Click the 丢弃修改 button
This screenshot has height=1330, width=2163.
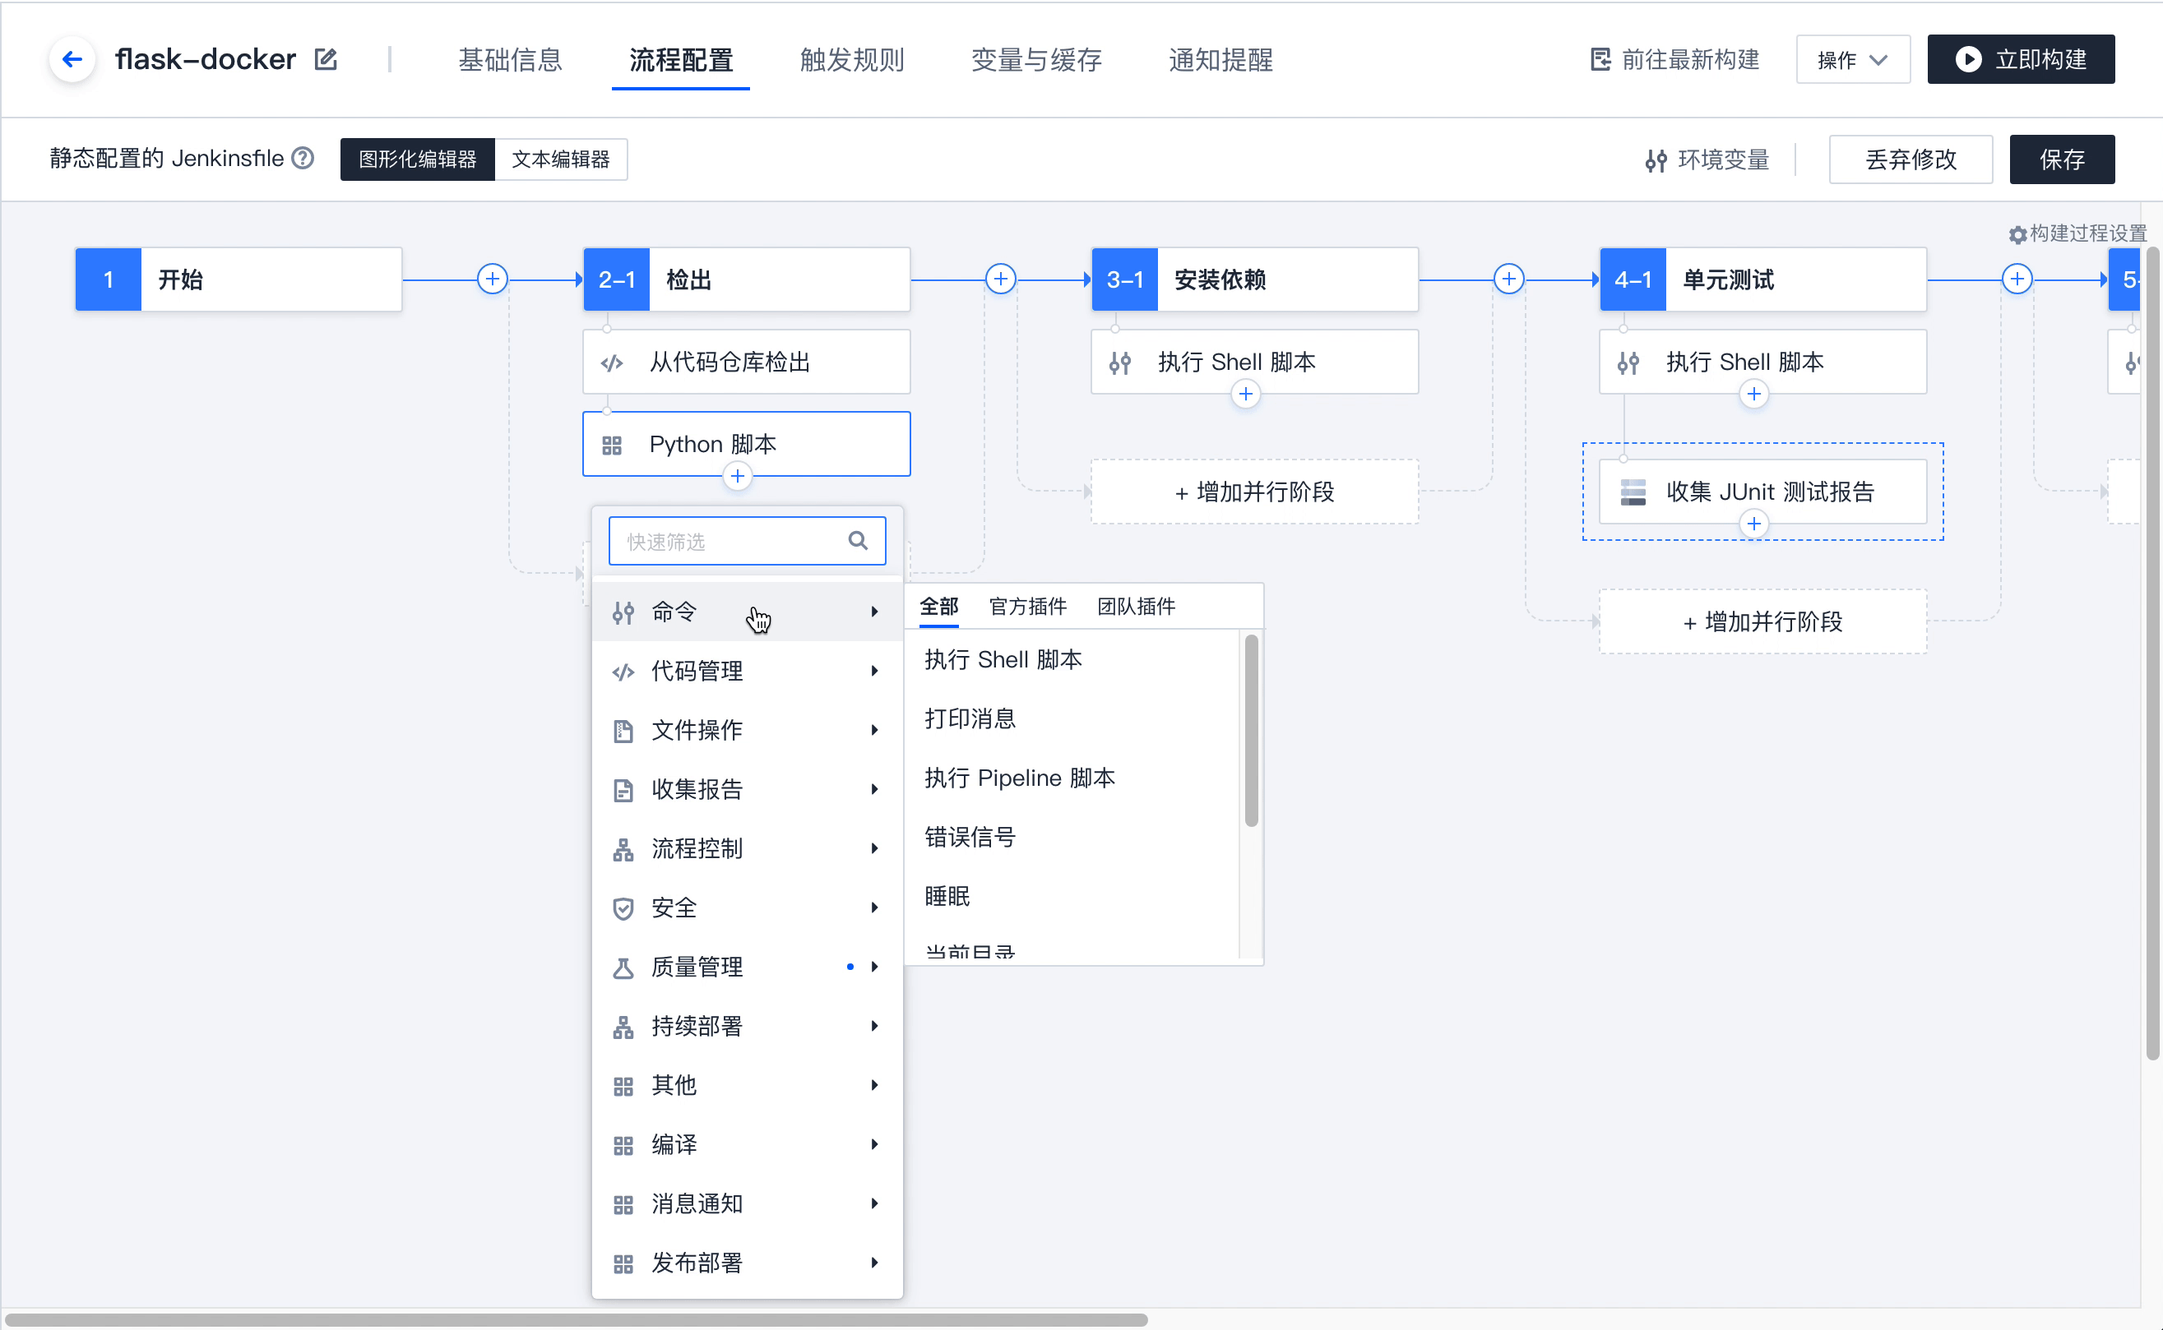pos(1911,159)
